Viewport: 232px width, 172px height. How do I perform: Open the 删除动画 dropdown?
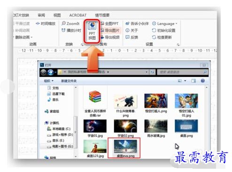[23, 37]
